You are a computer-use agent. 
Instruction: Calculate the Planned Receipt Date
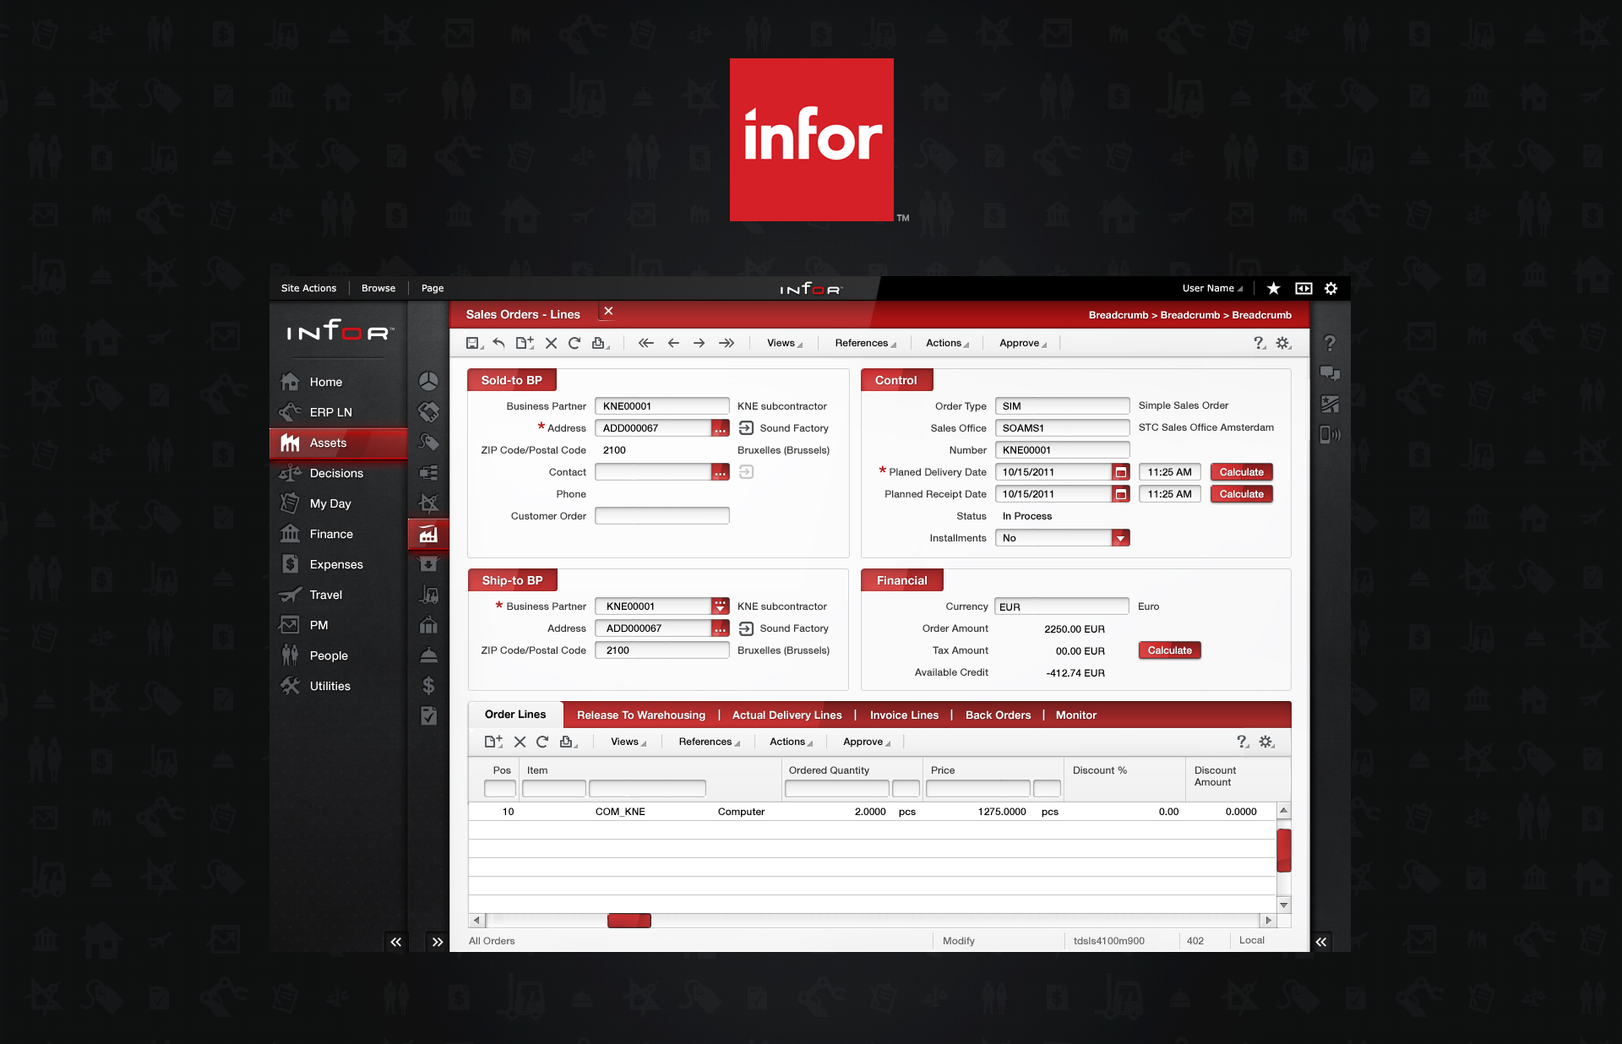(x=1242, y=494)
